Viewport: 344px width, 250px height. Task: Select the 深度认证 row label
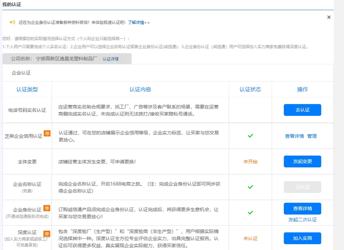coord(27,232)
